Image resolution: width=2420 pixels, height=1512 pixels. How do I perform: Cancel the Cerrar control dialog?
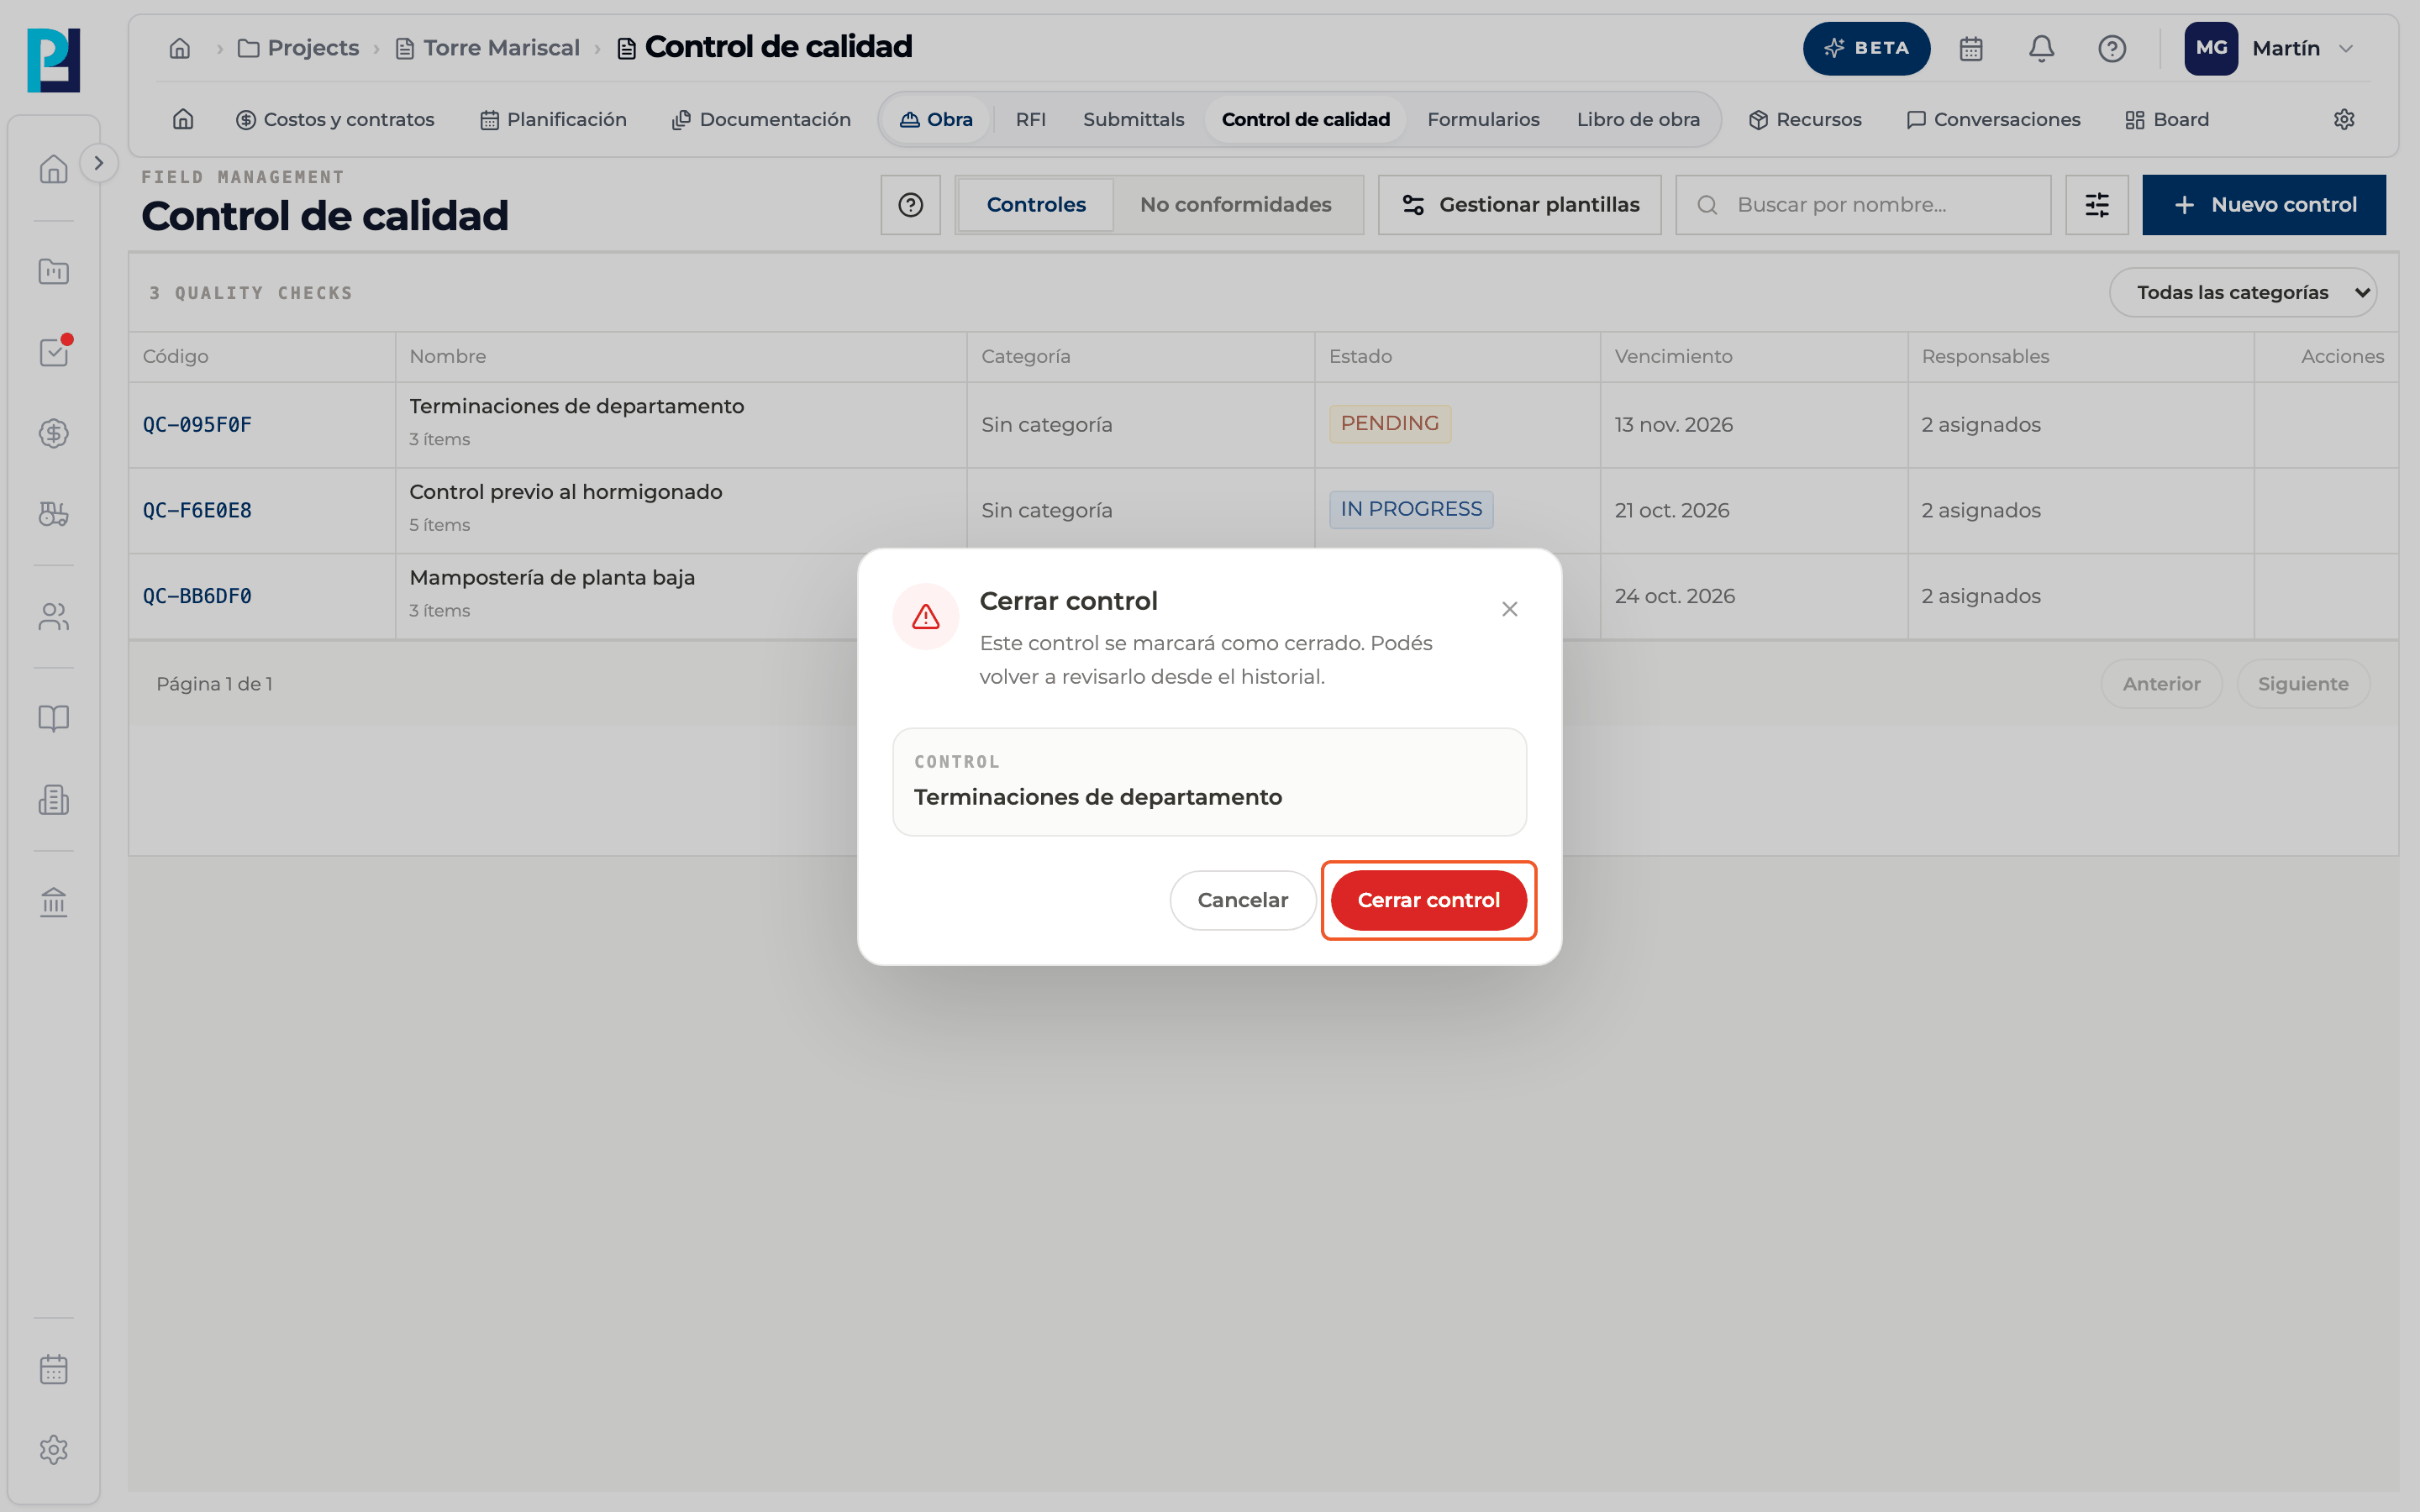pos(1242,900)
